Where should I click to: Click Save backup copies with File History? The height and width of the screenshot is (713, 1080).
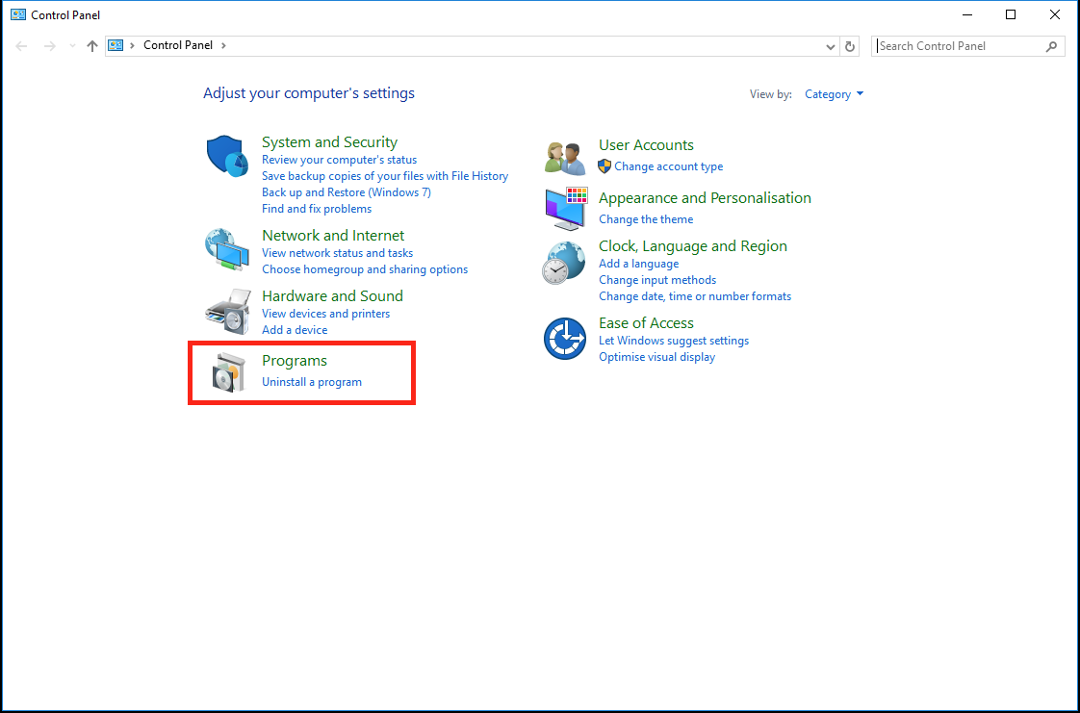click(385, 176)
